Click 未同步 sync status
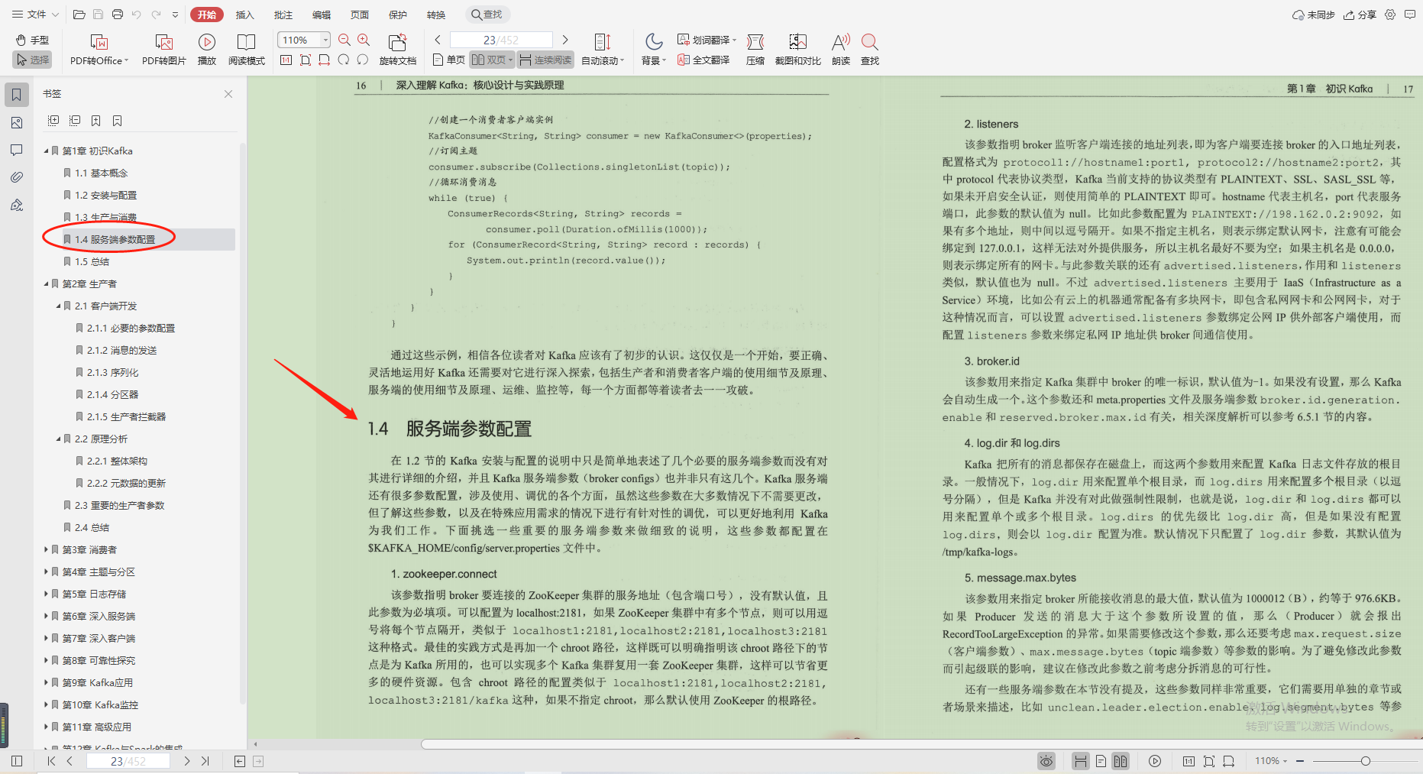 pos(1313,15)
